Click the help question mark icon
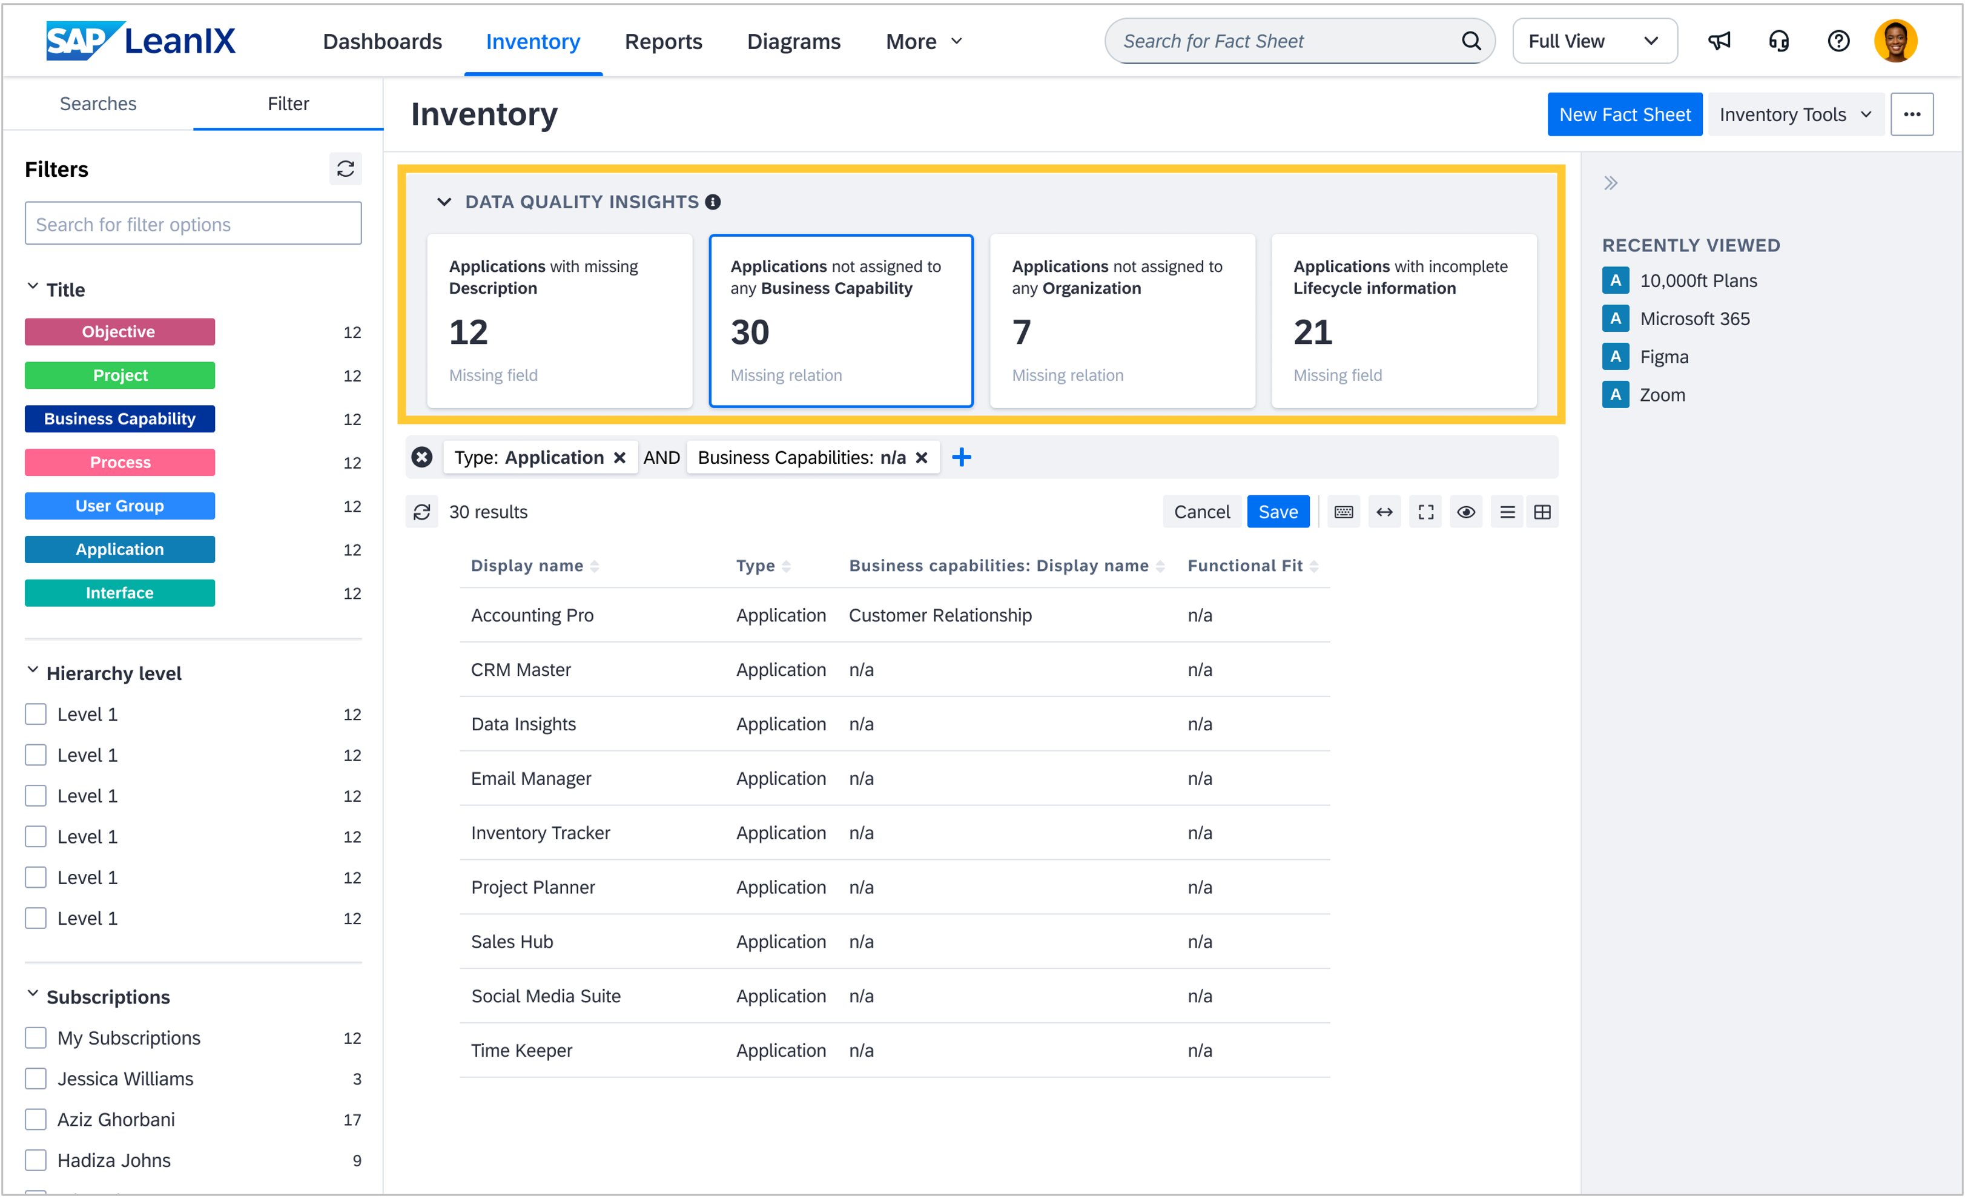This screenshot has width=1965, height=1199. click(x=1838, y=41)
